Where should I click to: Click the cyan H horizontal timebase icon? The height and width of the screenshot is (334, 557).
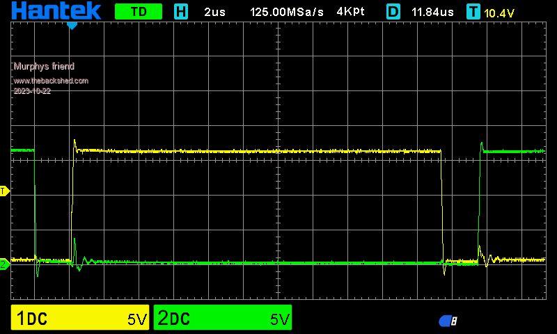[x=181, y=11]
